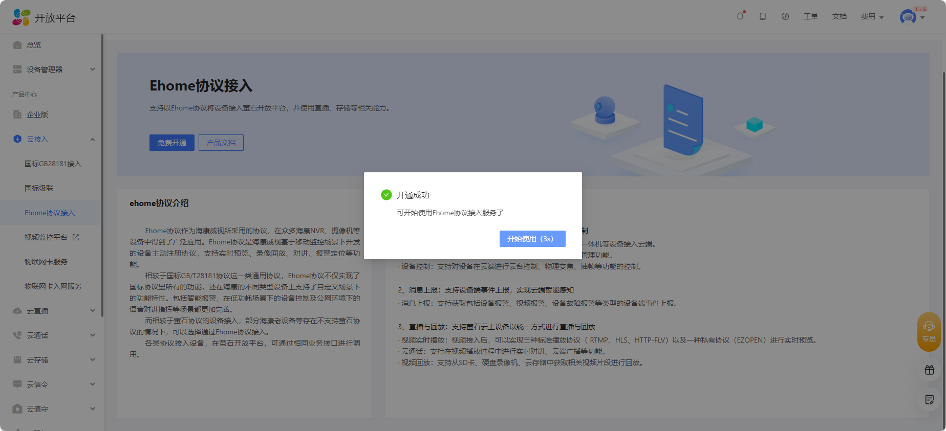Screen dimensions: 946x431
Task: Click the mobile device icon in header
Action: point(763,16)
